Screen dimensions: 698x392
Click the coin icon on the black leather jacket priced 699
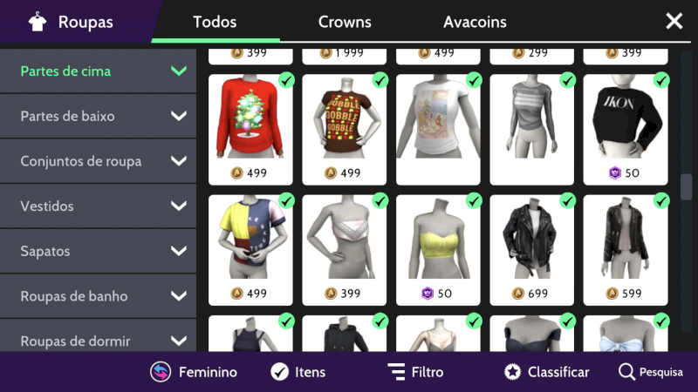[517, 294]
